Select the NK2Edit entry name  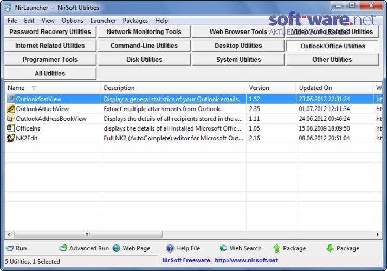[x=27, y=138]
